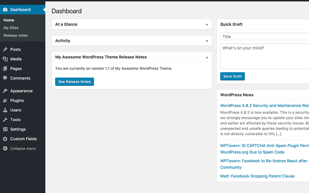Open Release notes submenu item
The image size is (309, 193).
tap(15, 36)
